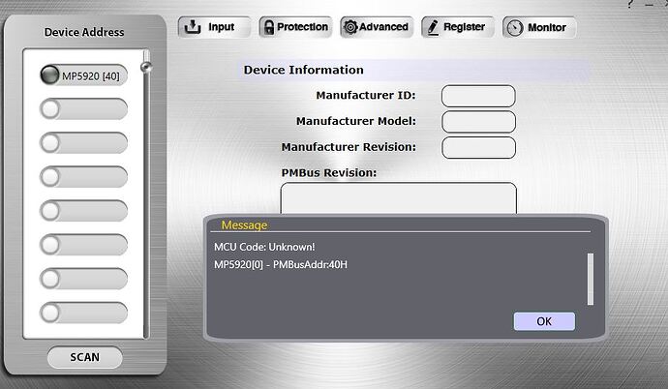This screenshot has height=389, width=668.
Task: Click 'MCU Code: Unknown!' message line
Action: click(x=264, y=247)
